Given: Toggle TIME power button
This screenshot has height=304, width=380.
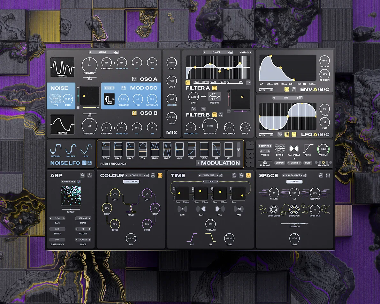Looking at the screenshot, I should tap(248, 175).
